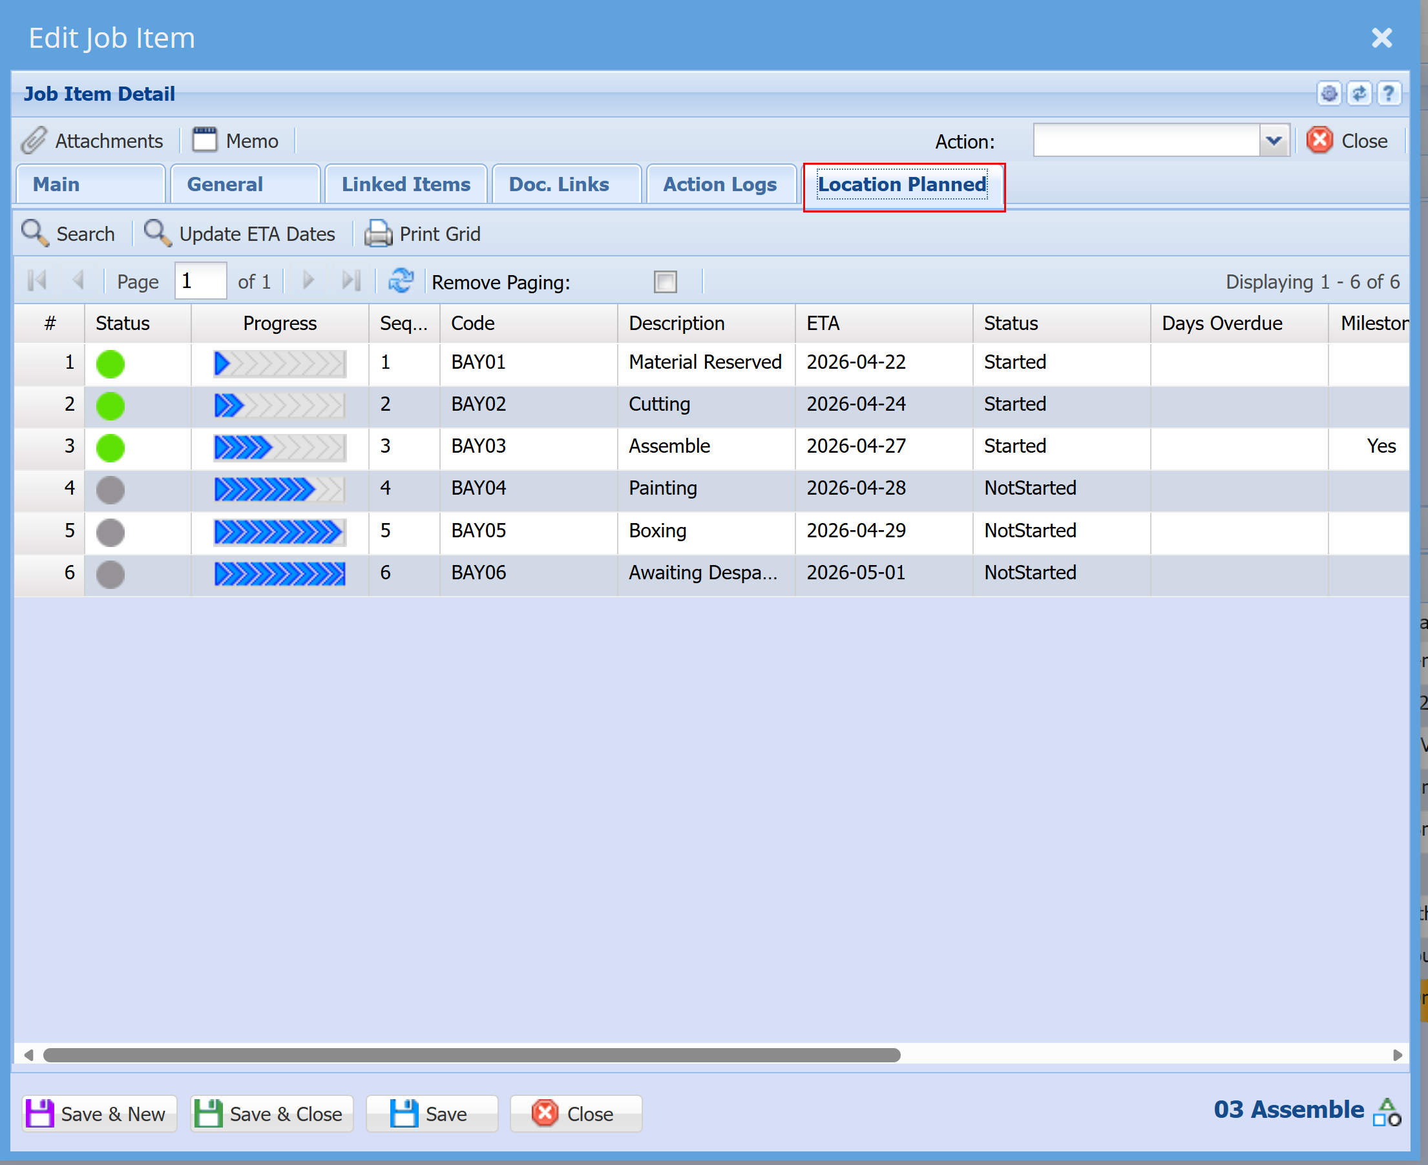
Task: Click the Save & Close button
Action: (272, 1114)
